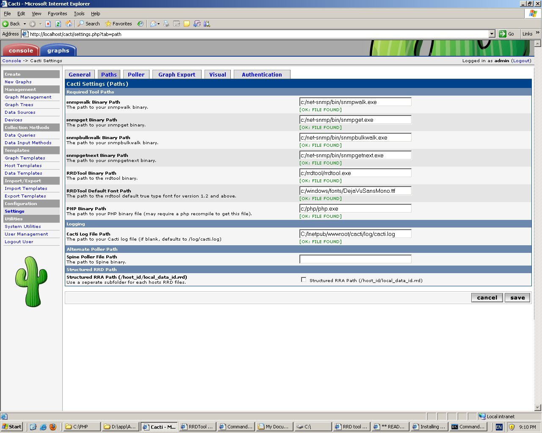Open the Edit menu
The height and width of the screenshot is (433, 542).
point(21,14)
